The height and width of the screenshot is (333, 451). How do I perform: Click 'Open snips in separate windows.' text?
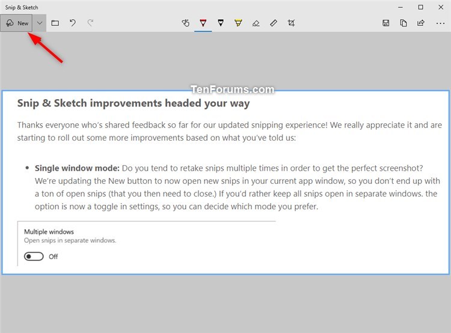tap(70, 240)
